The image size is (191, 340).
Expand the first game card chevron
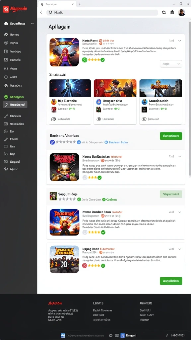pos(179,41)
